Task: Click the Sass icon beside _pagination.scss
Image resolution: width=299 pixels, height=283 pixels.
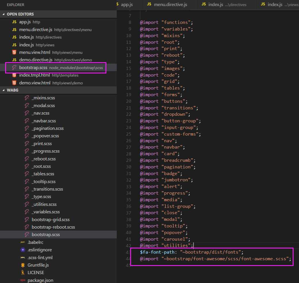Action: tap(27, 128)
